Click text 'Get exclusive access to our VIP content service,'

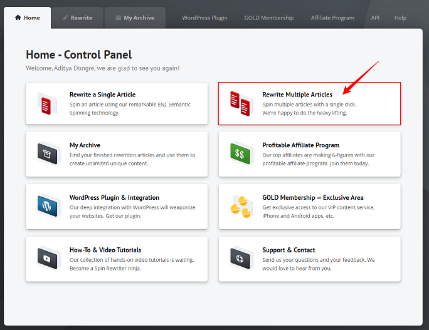coord(319,207)
